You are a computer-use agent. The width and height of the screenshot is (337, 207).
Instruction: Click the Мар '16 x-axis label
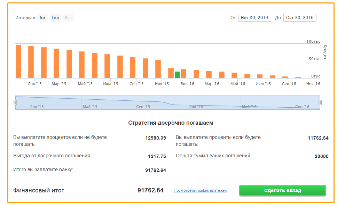click(x=212, y=84)
